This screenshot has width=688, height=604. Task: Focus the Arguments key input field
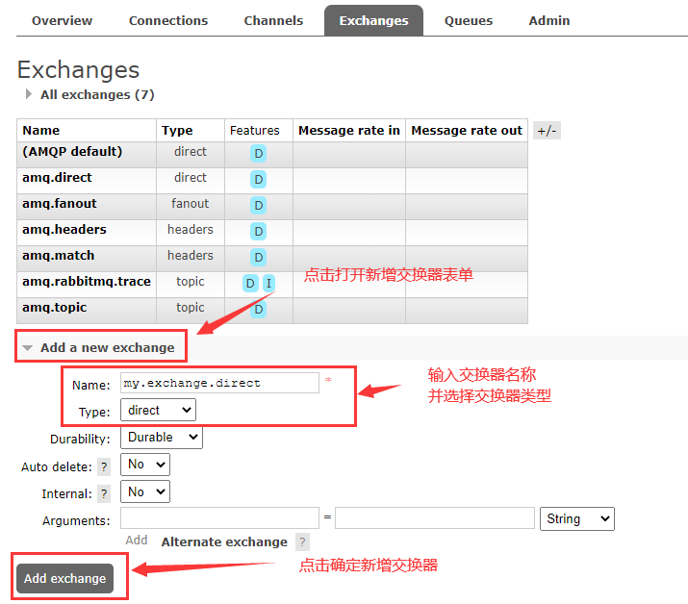(x=219, y=518)
